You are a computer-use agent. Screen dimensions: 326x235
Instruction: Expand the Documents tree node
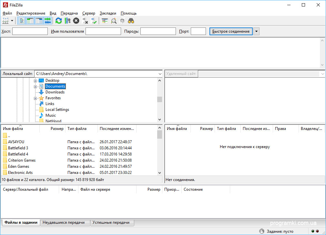35,86
